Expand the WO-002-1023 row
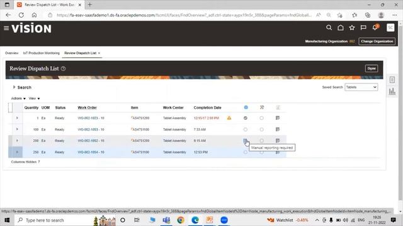The width and height of the screenshot is (403, 226). pos(17,118)
